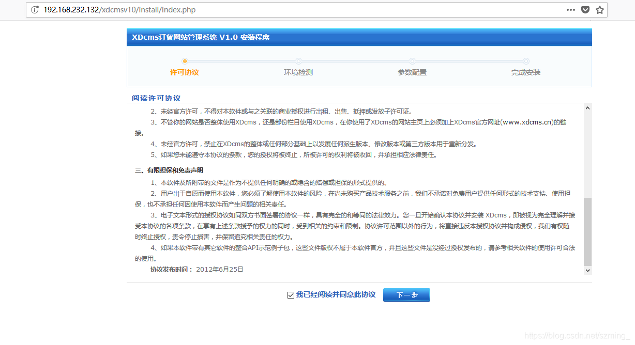Viewport: 635px width, 345px height.
Task: Click the orange step dot above 许可协议
Action: [x=185, y=61]
